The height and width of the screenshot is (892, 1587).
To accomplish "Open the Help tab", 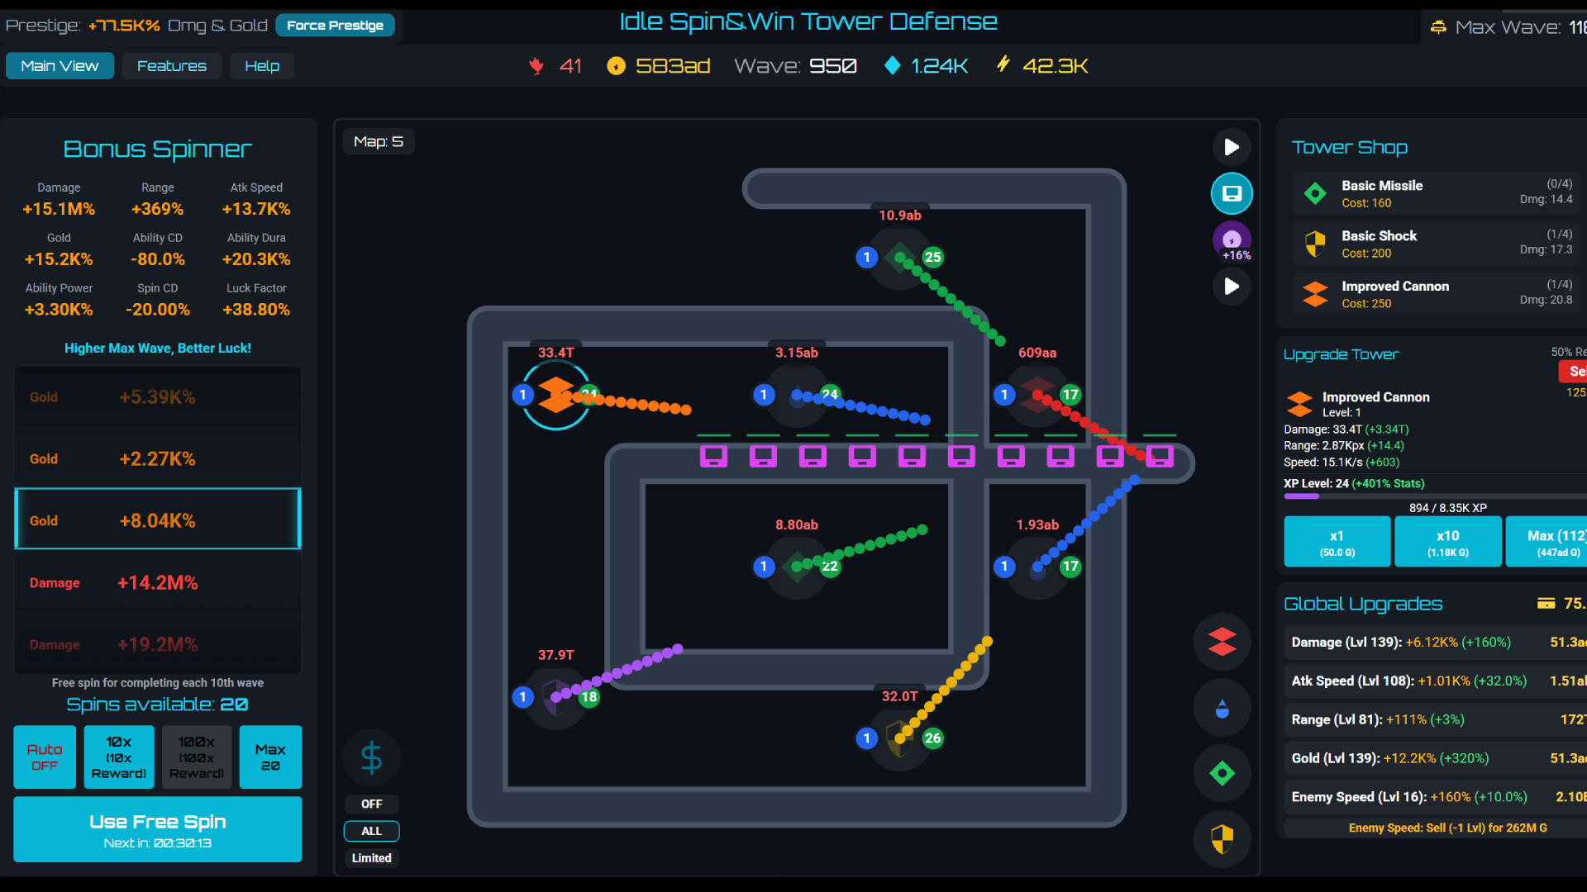I will click(262, 66).
